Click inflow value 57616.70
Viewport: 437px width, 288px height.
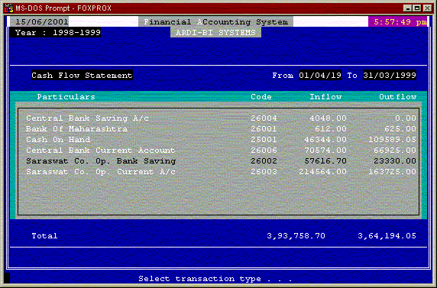[x=325, y=161]
